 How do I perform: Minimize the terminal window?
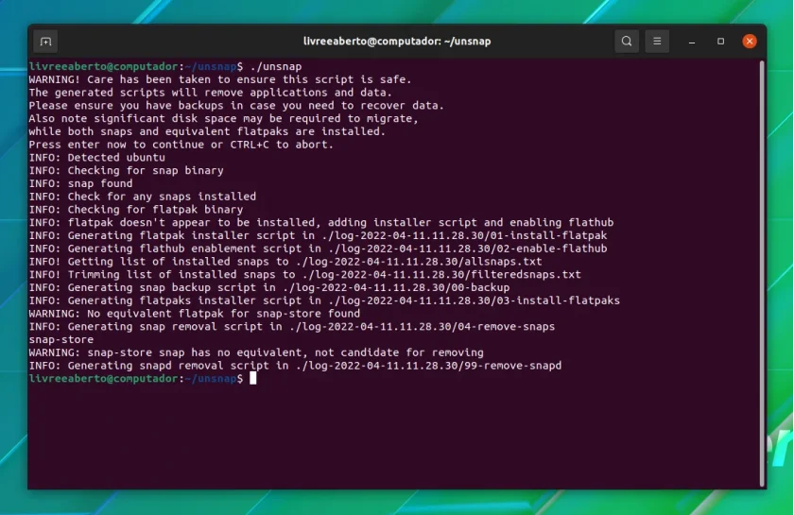tap(692, 42)
